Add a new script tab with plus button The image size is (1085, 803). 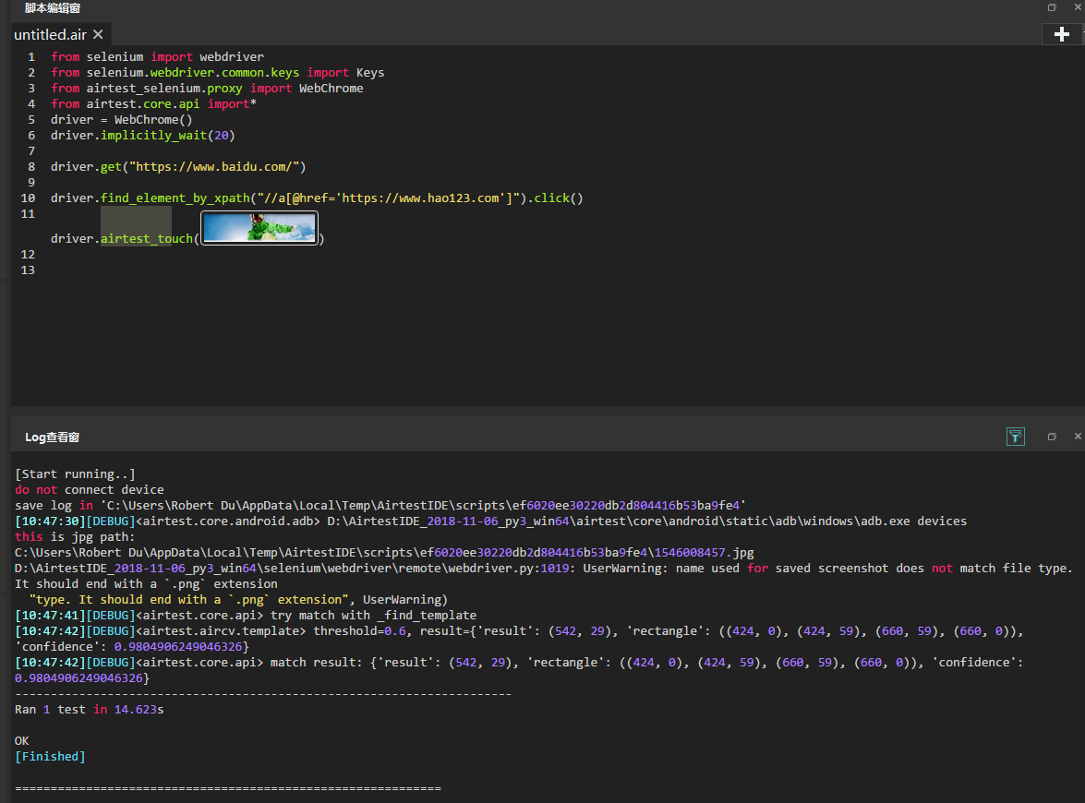1062,34
